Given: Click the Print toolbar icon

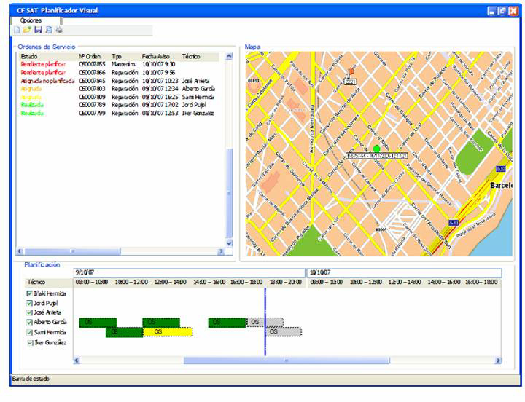Looking at the screenshot, I should (59, 31).
